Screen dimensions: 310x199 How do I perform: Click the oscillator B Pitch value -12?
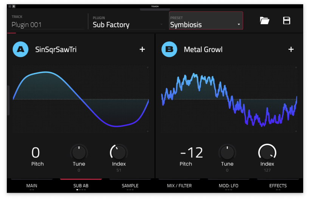tap(192, 153)
